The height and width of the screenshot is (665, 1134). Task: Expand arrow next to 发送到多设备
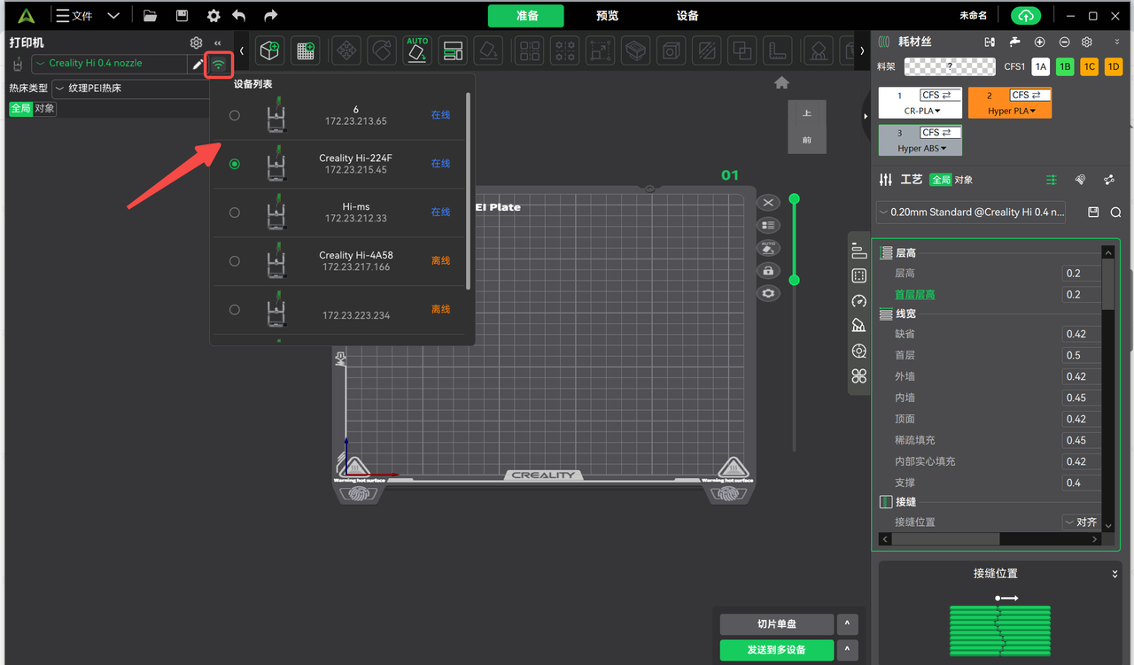847,650
